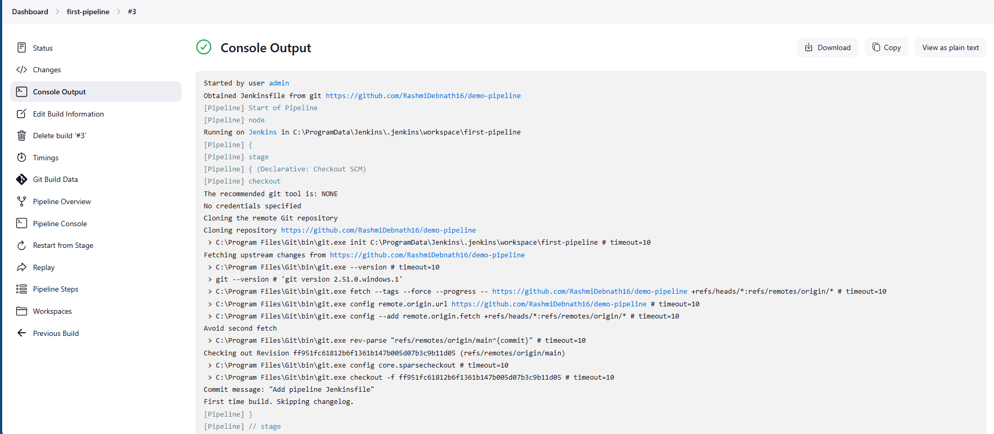Expand chevron after first-pipeline breadcrumb
Screen dimensions: 994x434
point(119,12)
